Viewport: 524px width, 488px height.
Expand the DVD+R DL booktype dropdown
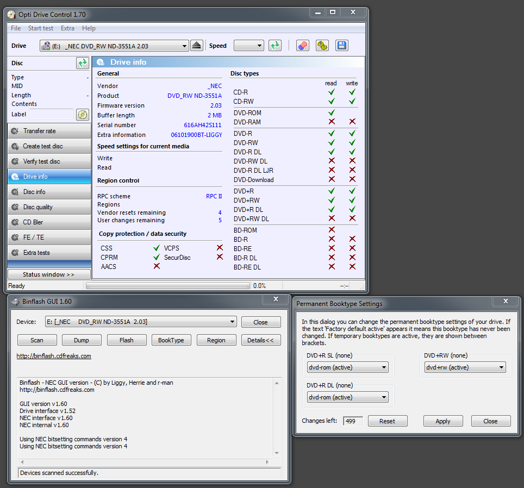[384, 397]
